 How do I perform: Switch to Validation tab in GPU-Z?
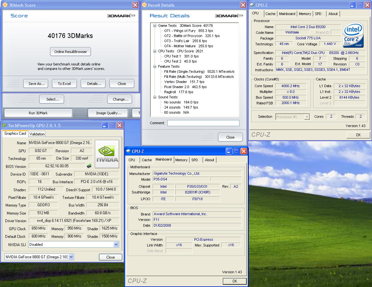[x=37, y=134]
